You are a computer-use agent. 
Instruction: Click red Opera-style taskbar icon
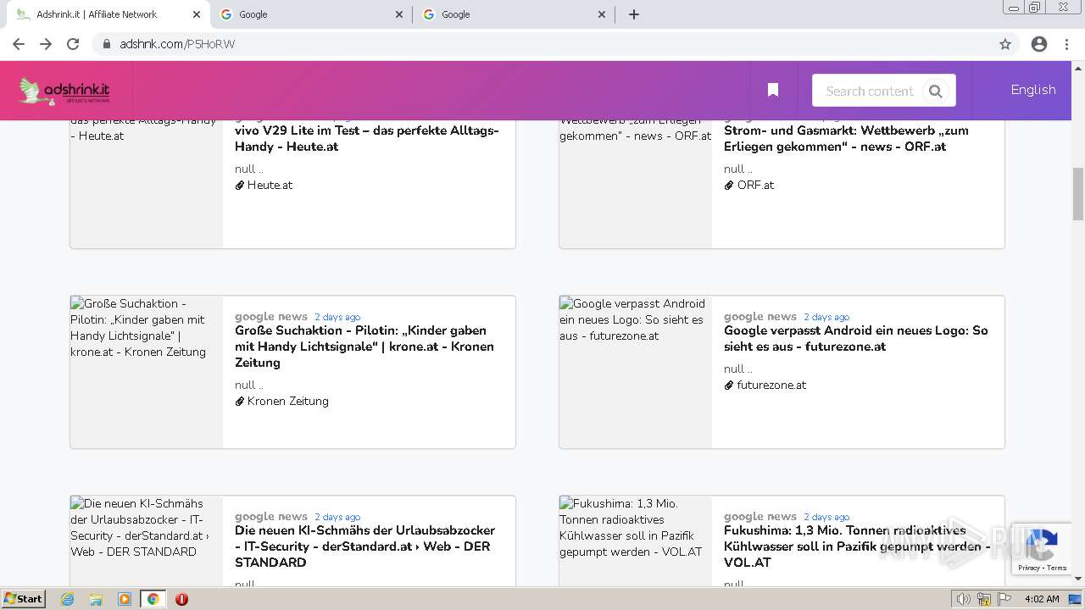[x=181, y=599]
